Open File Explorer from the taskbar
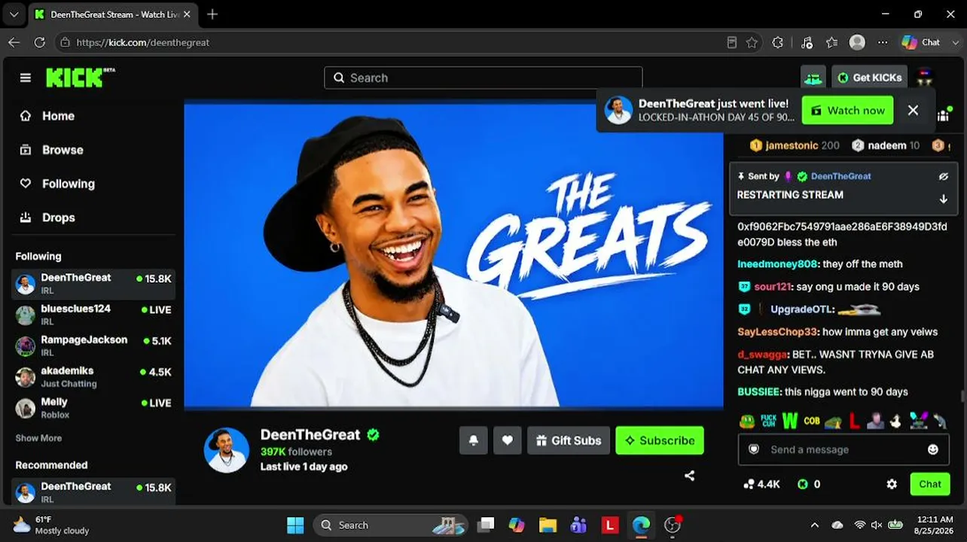The height and width of the screenshot is (542, 967). click(x=548, y=525)
